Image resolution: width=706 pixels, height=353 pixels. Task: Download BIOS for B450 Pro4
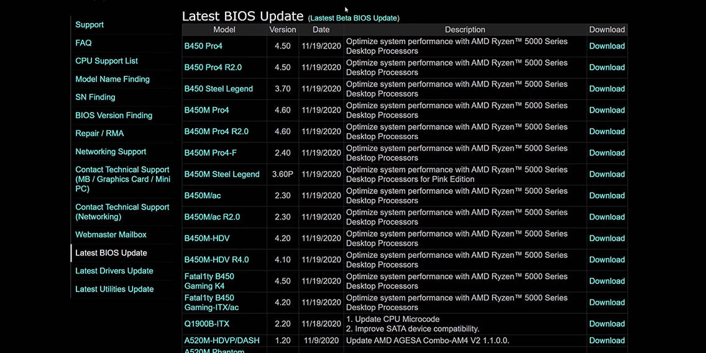607,46
